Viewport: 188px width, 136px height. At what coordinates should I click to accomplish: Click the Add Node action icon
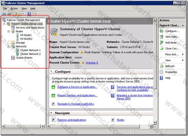pyautogui.click(x=161, y=43)
